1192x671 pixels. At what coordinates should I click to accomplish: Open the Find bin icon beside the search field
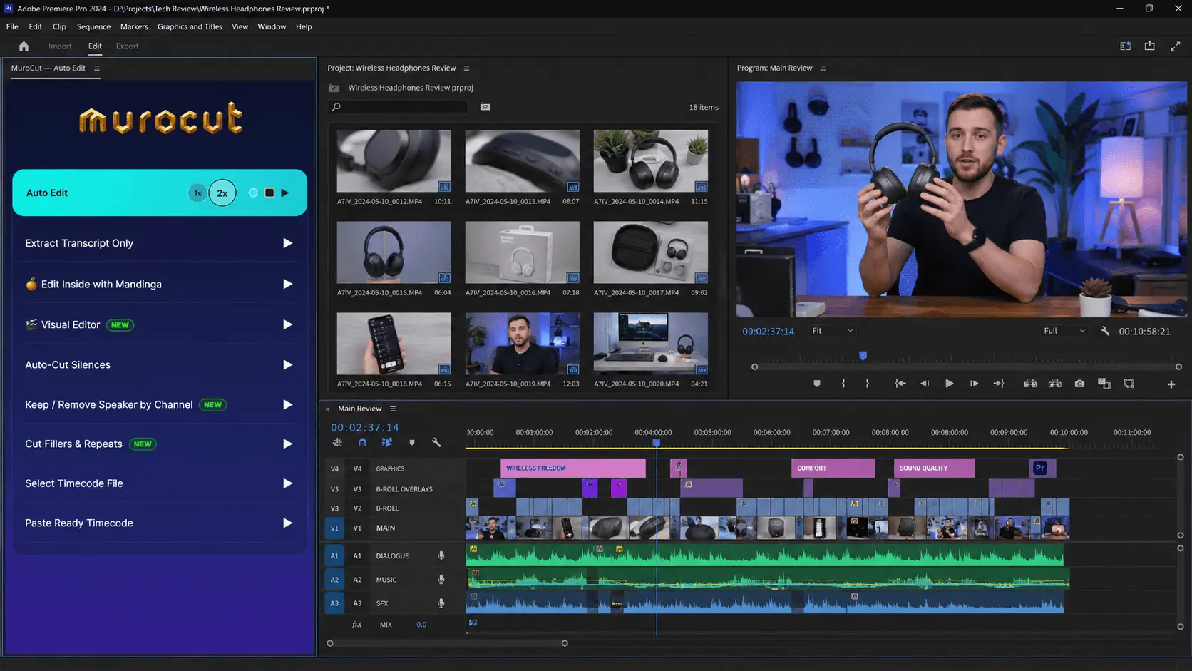coord(485,107)
